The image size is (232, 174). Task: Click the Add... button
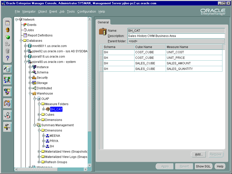pos(199,154)
